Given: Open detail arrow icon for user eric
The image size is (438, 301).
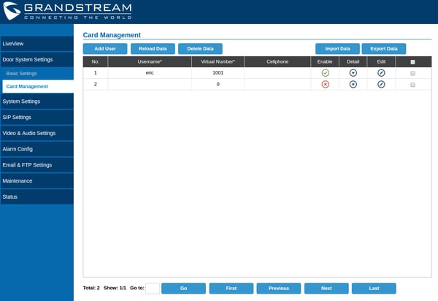Looking at the screenshot, I should [x=353, y=73].
